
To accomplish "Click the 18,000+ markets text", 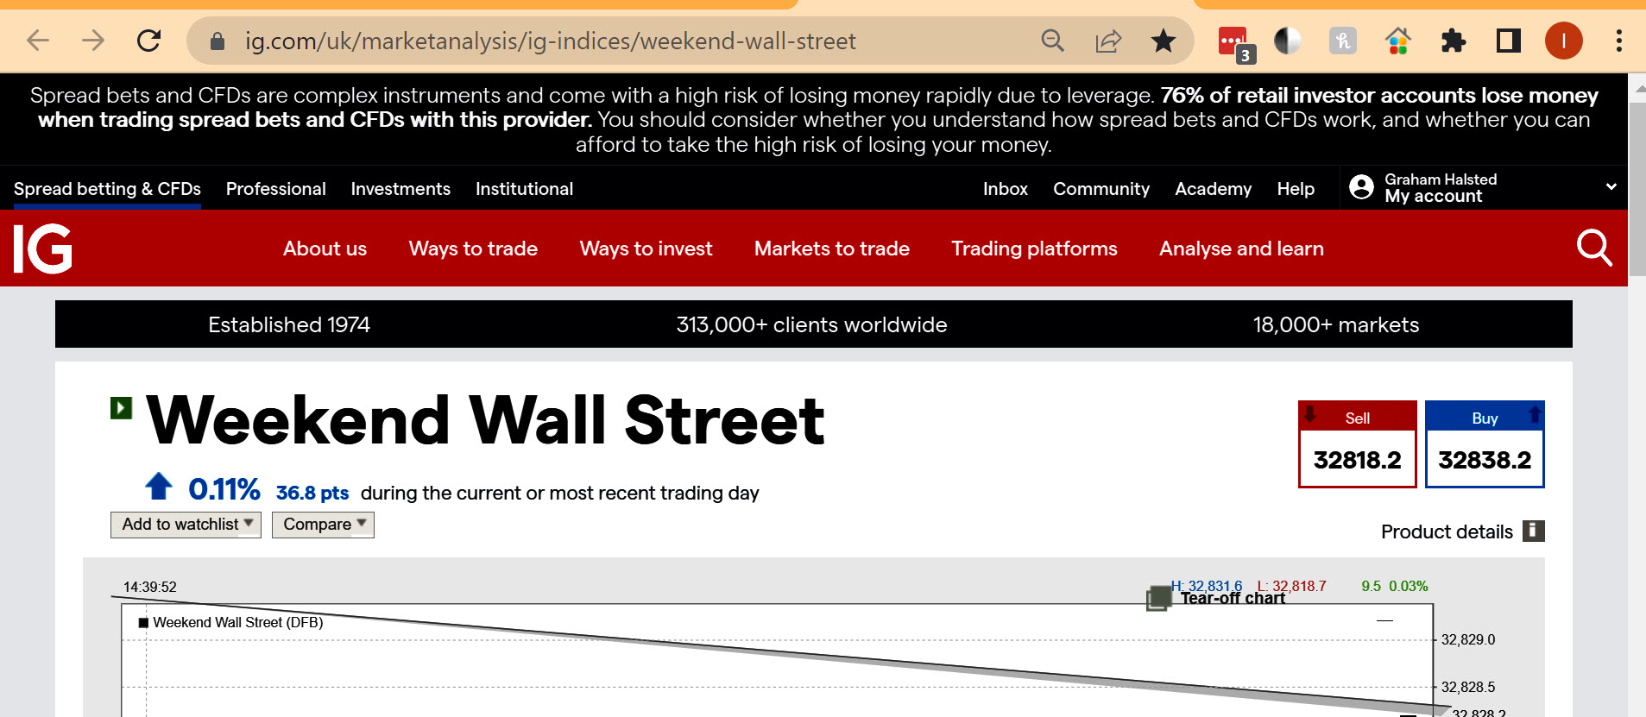I will (1336, 324).
